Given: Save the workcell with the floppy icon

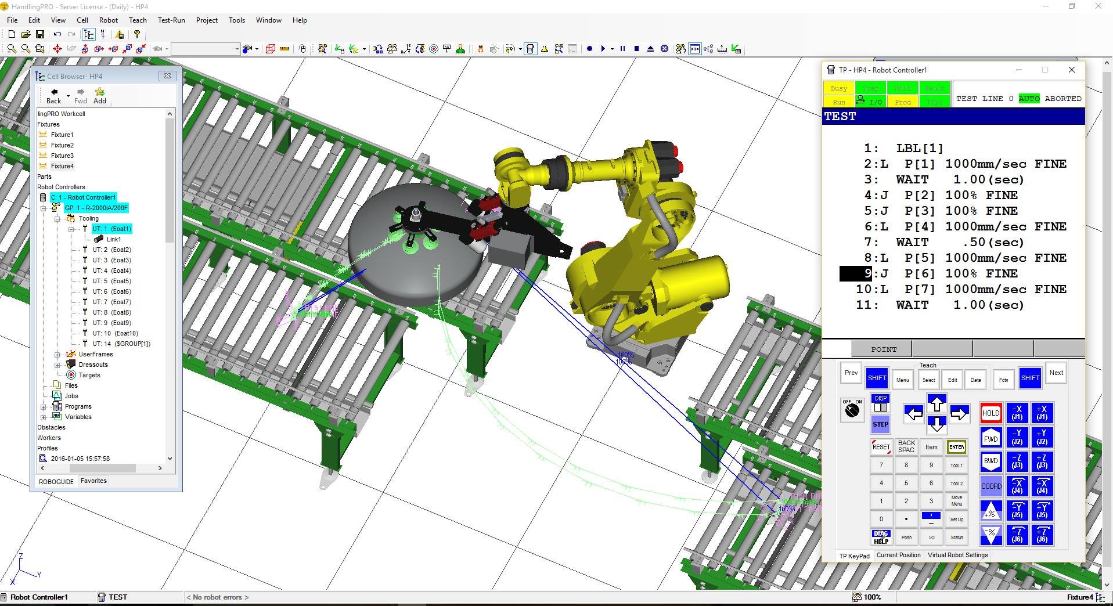Looking at the screenshot, I should click(40, 34).
